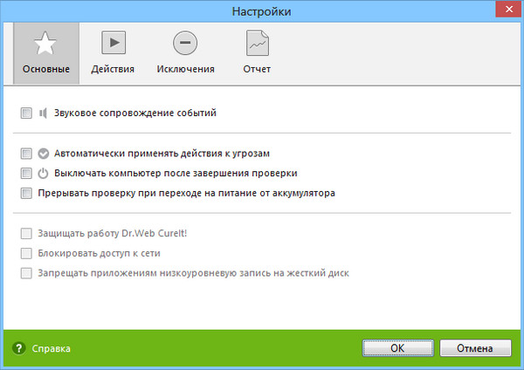The image size is (524, 370).
Task: Click the green question mark help icon
Action: pos(18,348)
